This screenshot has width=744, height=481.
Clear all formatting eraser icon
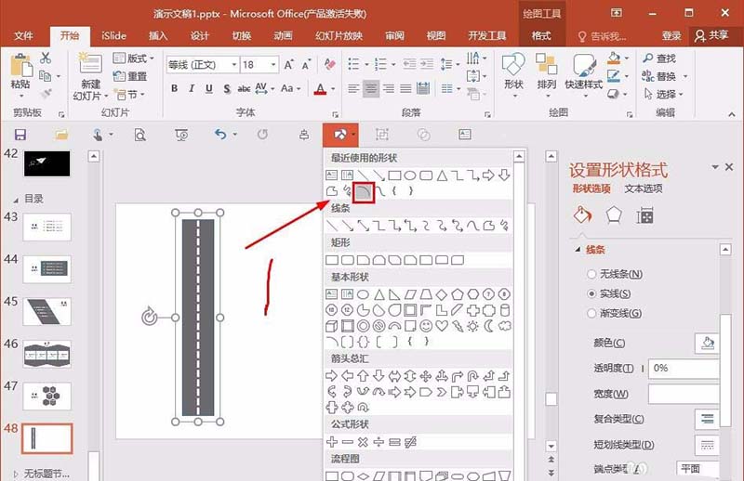330,63
